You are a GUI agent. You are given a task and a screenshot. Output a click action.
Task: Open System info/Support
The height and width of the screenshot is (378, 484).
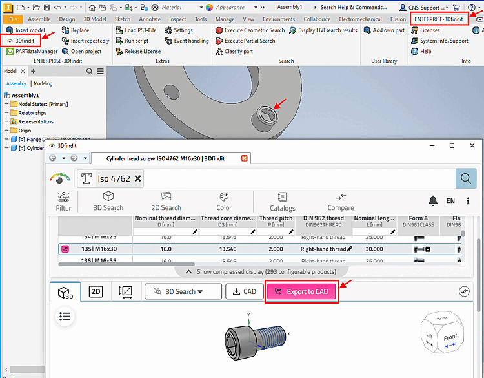tap(439, 41)
